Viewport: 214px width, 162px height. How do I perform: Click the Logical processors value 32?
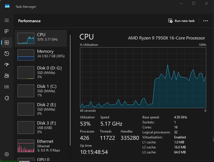[x=176, y=132]
